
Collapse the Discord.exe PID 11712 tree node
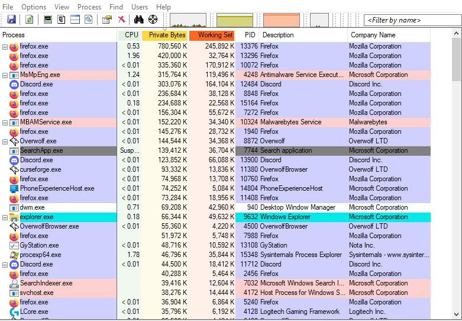click(5, 265)
